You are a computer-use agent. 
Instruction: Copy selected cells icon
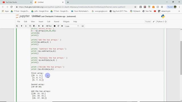30,26
